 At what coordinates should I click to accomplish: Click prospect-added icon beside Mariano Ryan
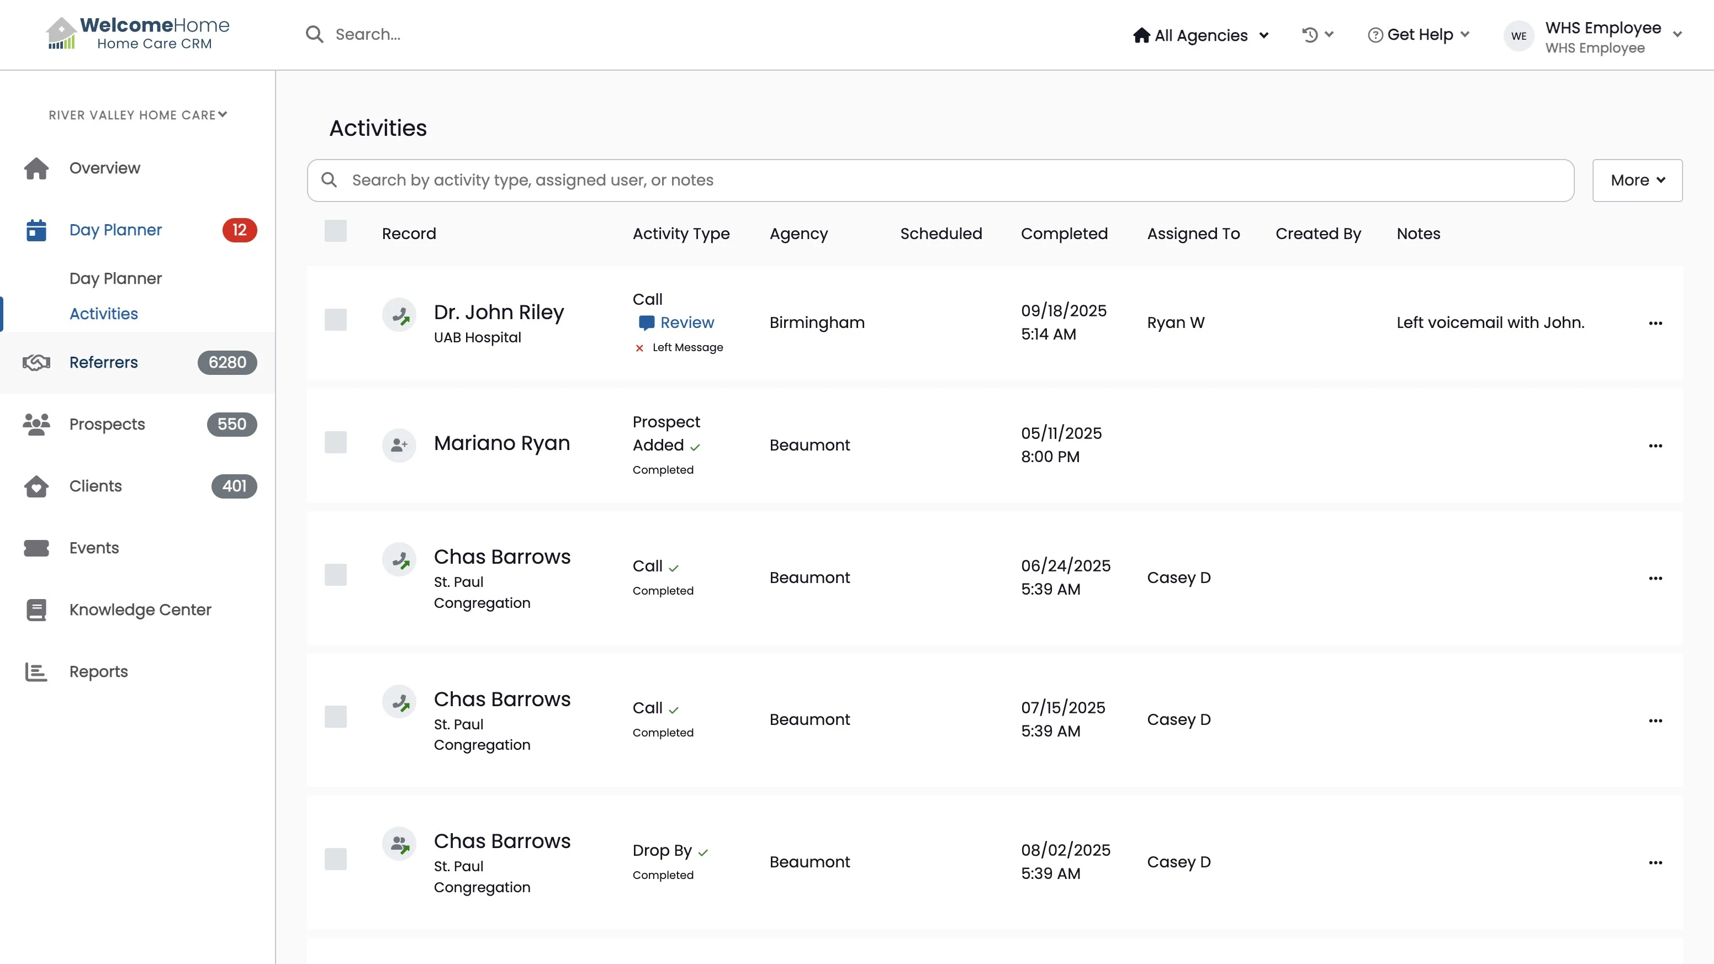399,445
